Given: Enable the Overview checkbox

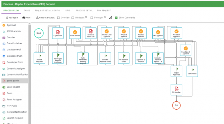Looking at the screenshot, I should 59,18.
